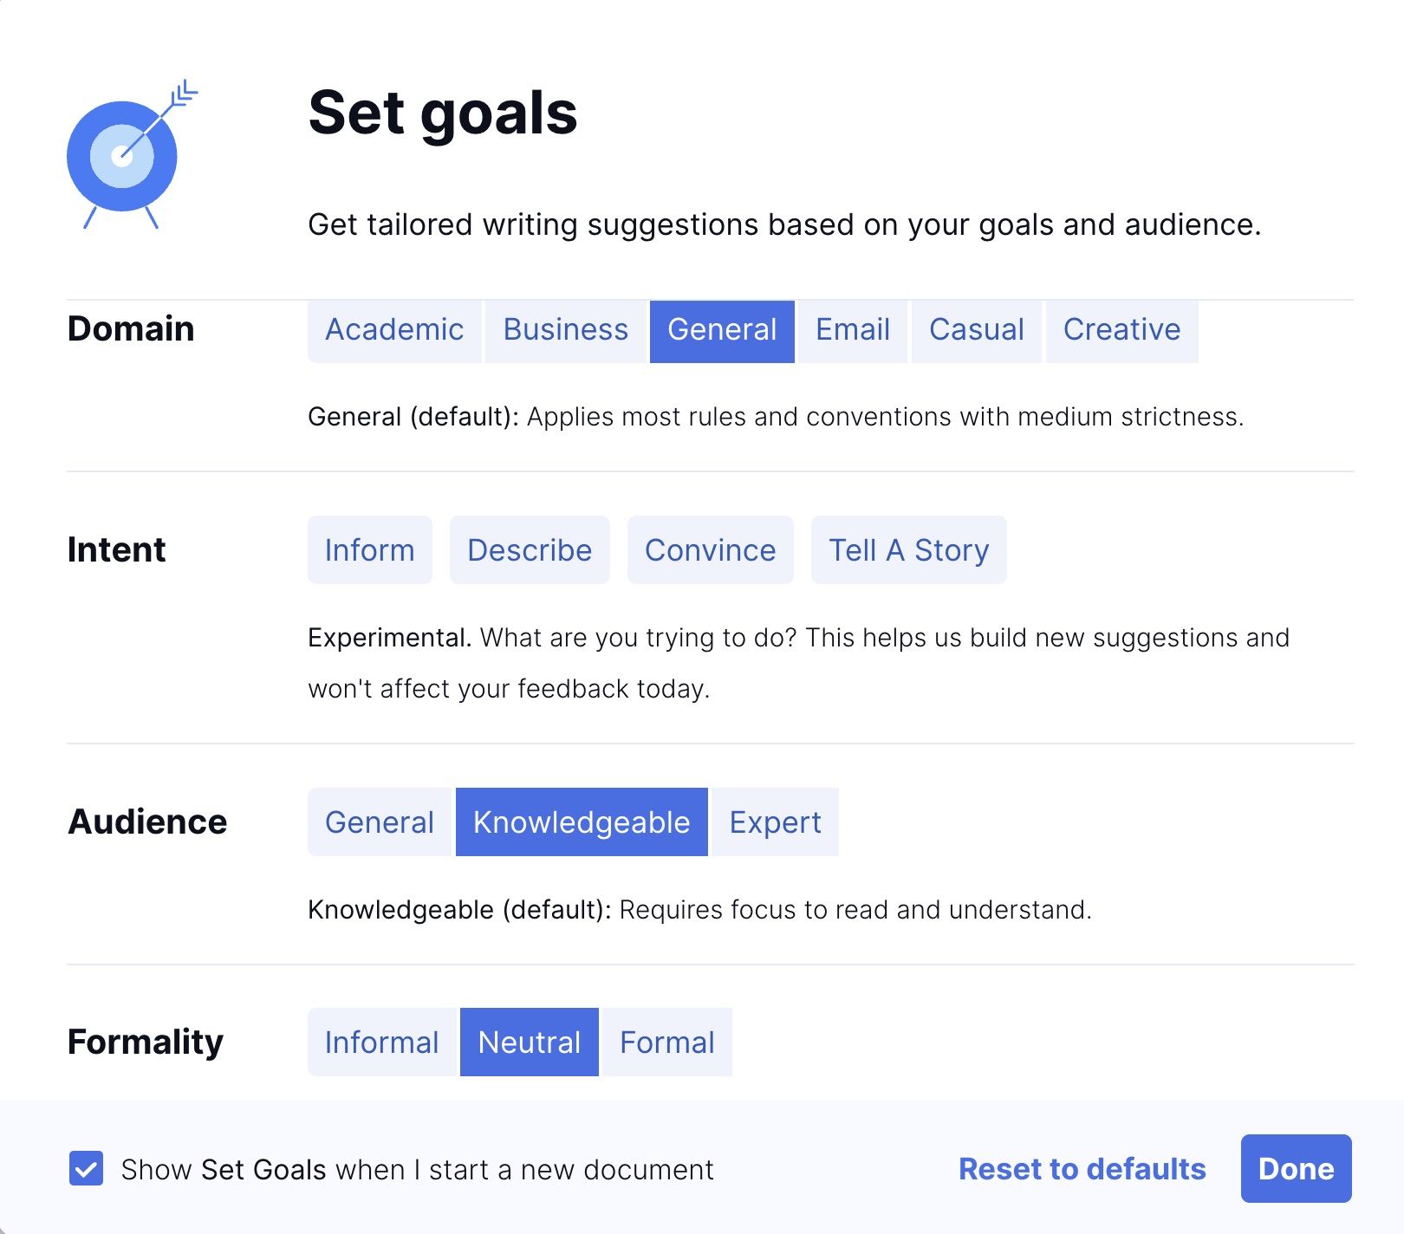
Task: Select Neutral formality
Action: 529,1042
